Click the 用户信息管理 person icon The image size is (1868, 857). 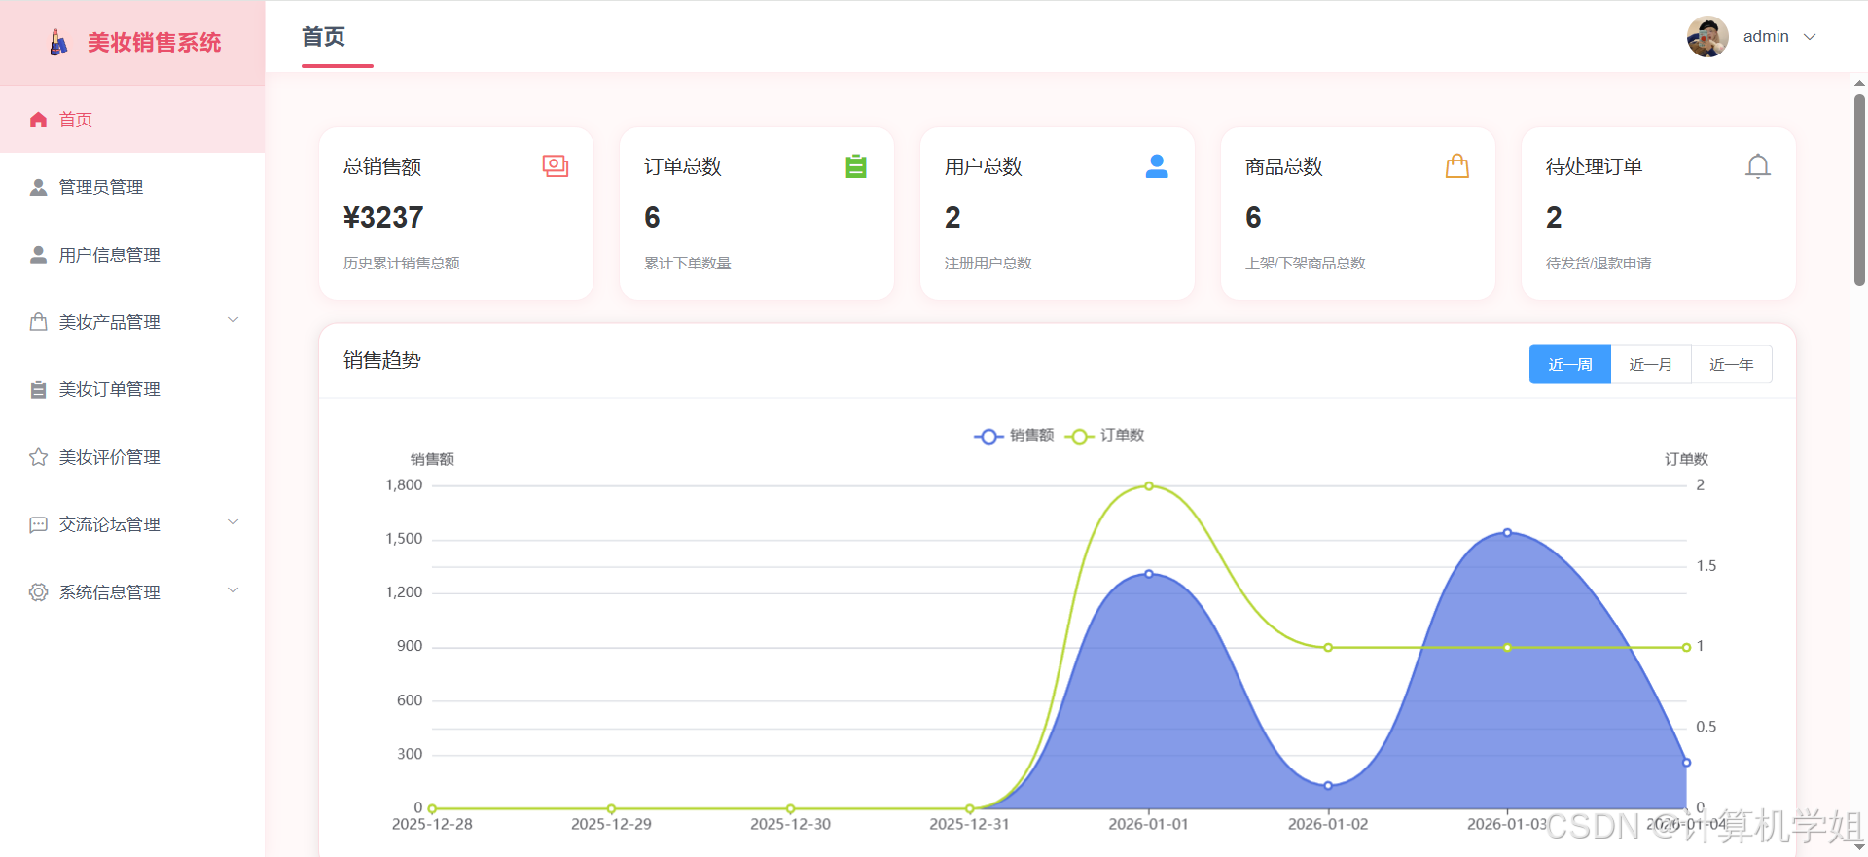(x=38, y=255)
